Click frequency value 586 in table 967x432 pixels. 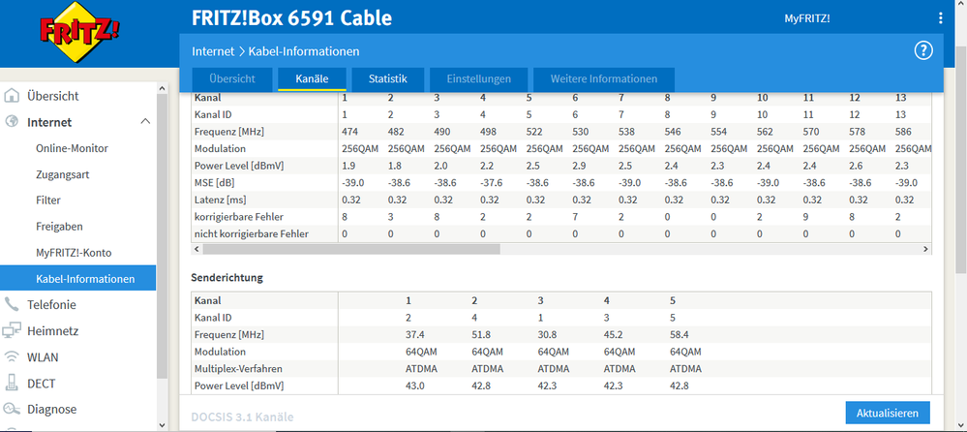click(903, 132)
